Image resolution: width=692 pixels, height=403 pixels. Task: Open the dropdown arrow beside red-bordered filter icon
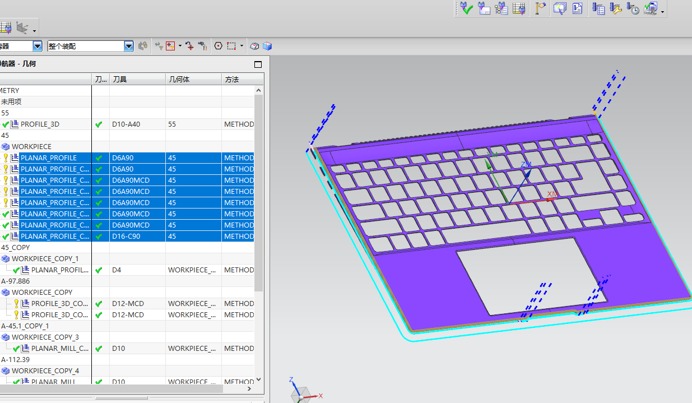pos(180,46)
